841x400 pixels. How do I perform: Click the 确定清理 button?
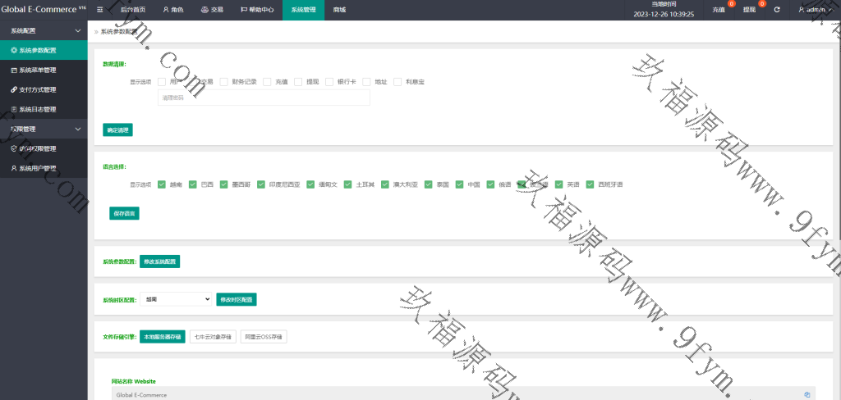tap(117, 130)
